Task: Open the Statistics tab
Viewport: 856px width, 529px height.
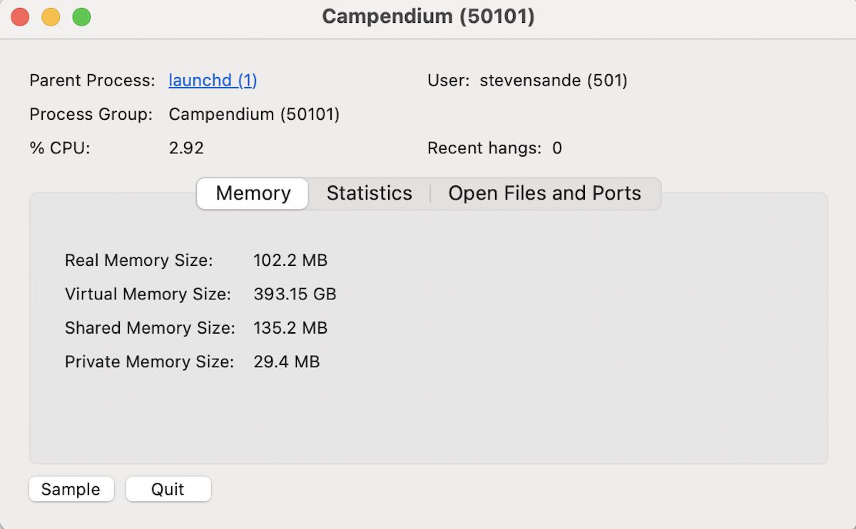Action: 369,193
